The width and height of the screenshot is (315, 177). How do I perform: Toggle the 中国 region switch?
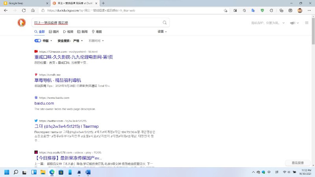37,41
